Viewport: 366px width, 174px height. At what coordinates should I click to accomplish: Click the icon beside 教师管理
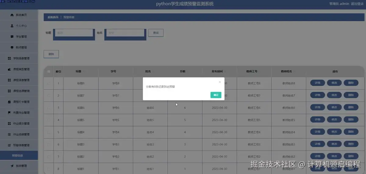pyautogui.click(x=12, y=47)
